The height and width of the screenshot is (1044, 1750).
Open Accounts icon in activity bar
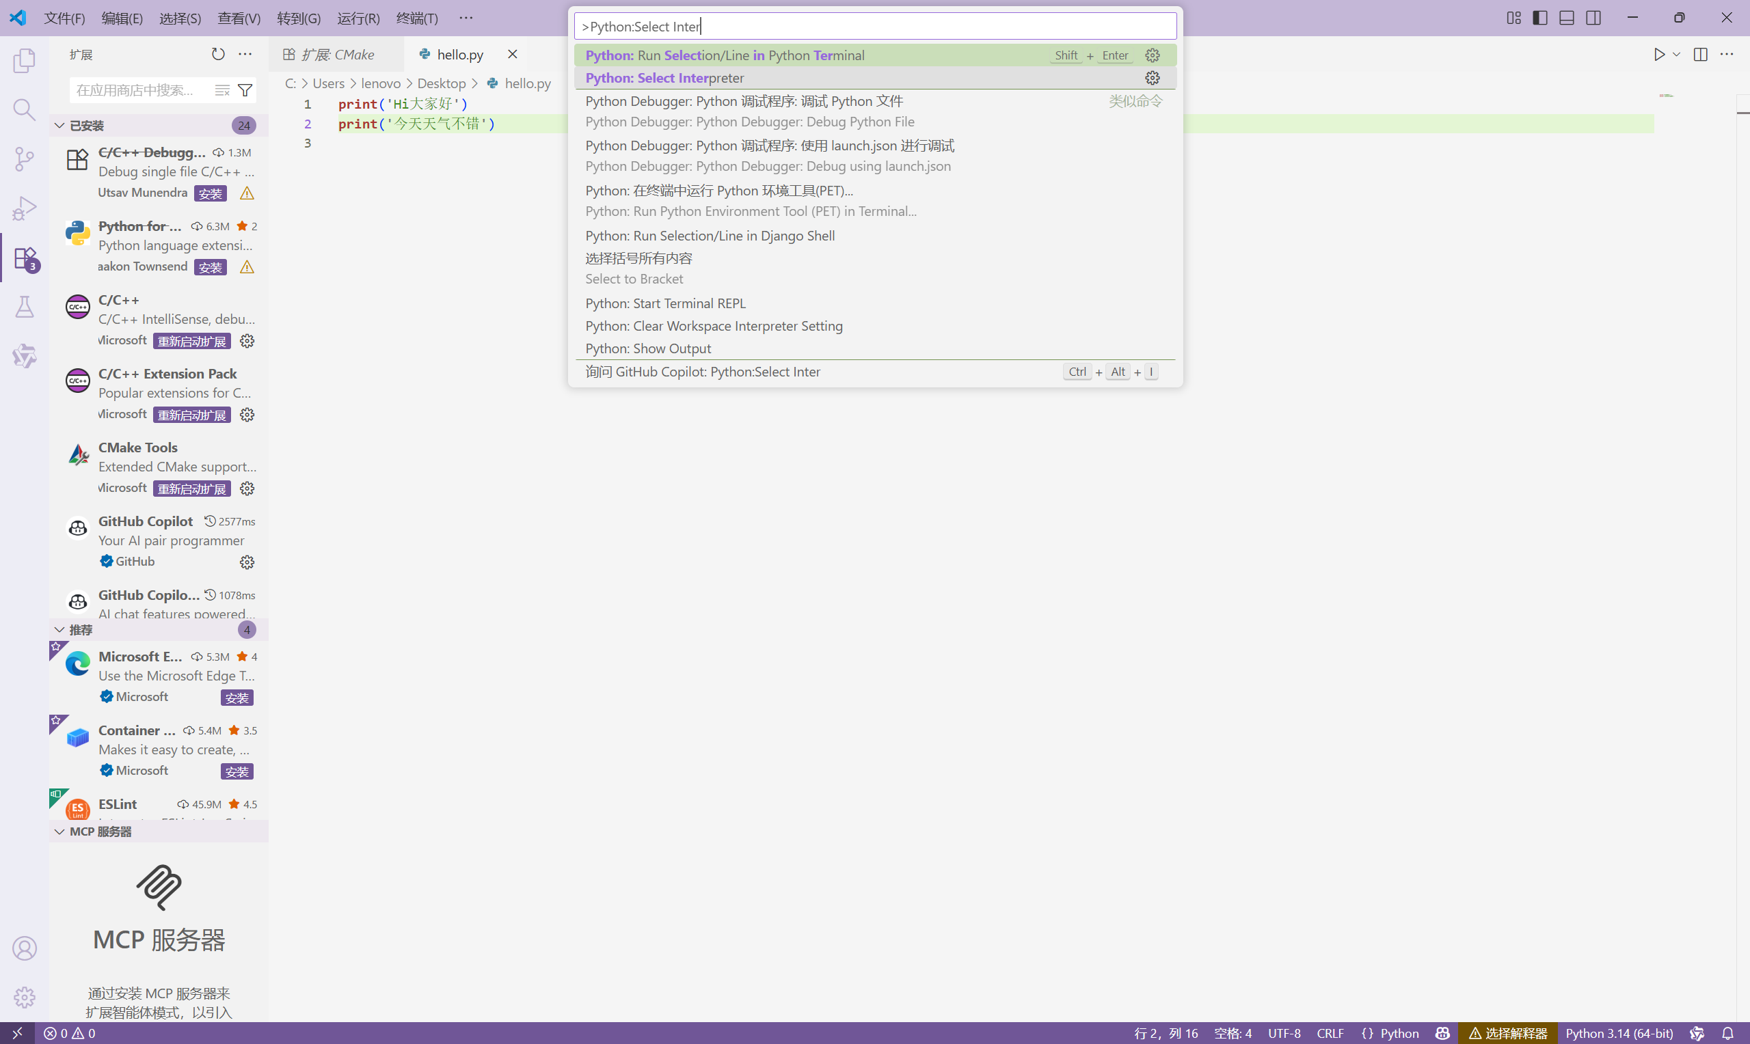tap(25, 948)
